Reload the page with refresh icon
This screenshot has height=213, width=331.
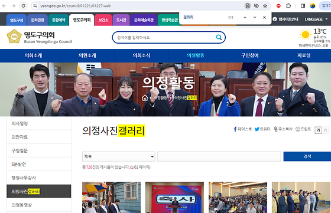coord(24,6)
